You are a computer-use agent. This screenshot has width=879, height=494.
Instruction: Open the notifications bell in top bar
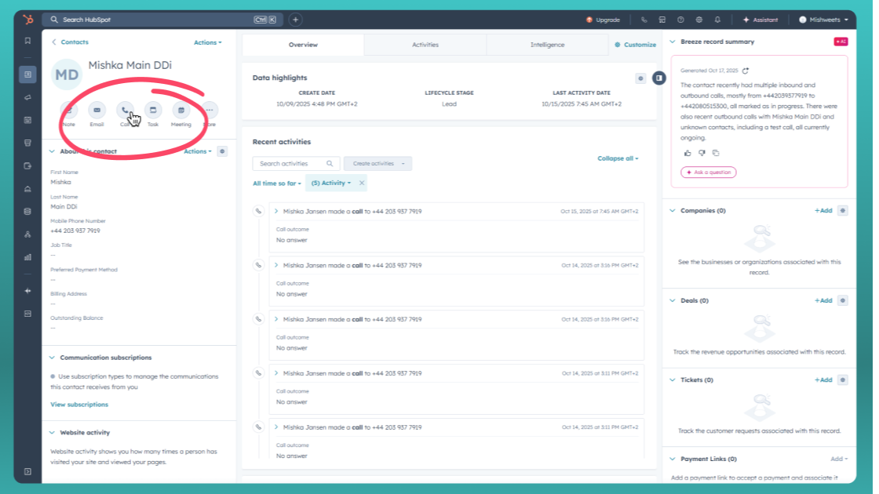tap(717, 20)
